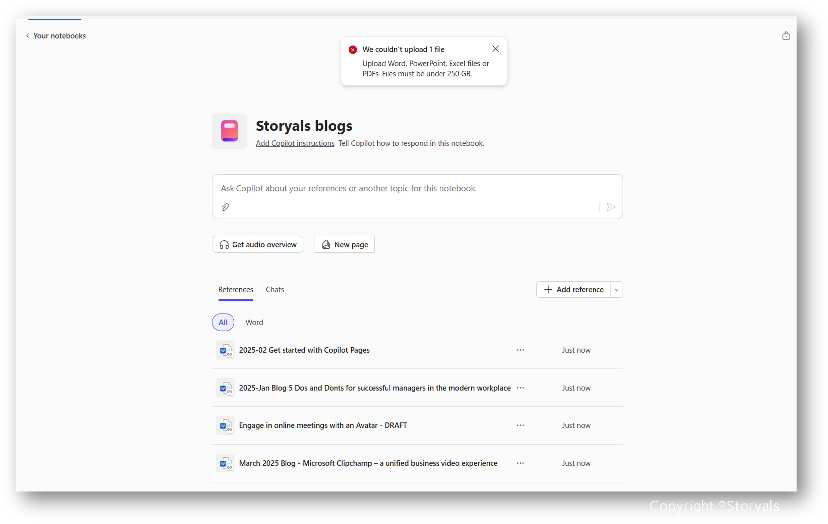Open the Word file icon for Copilot Pages blog
Screen dimensions: 828x524
[226, 350]
